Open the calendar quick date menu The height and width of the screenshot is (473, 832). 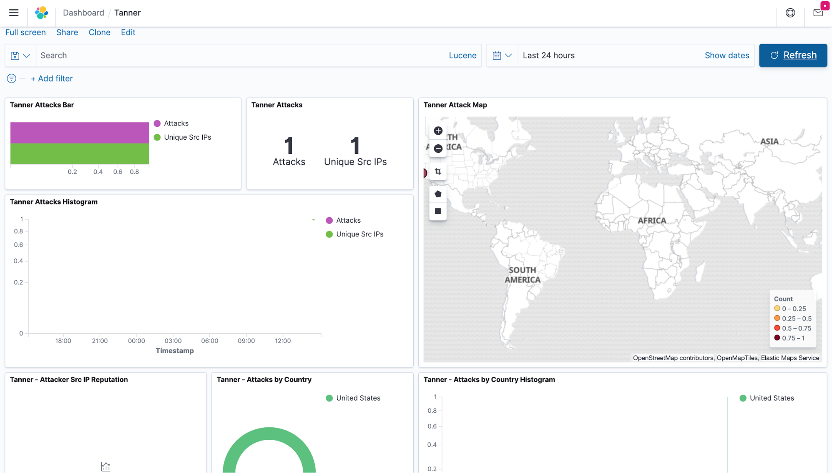click(502, 56)
